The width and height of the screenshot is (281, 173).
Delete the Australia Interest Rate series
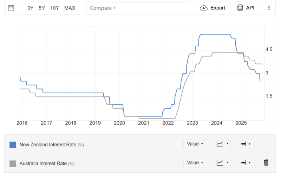coord(266,162)
